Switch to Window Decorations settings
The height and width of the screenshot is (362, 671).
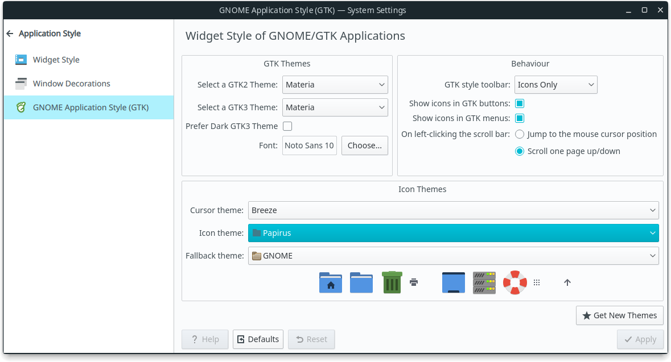(71, 83)
